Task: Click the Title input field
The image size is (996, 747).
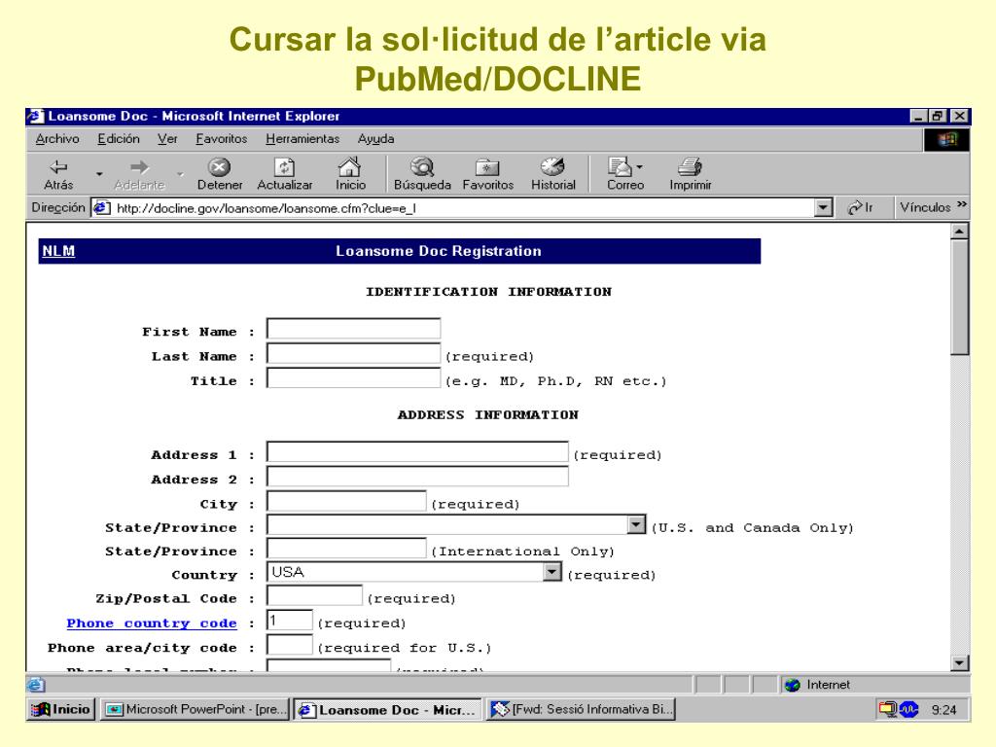Action: (x=353, y=378)
